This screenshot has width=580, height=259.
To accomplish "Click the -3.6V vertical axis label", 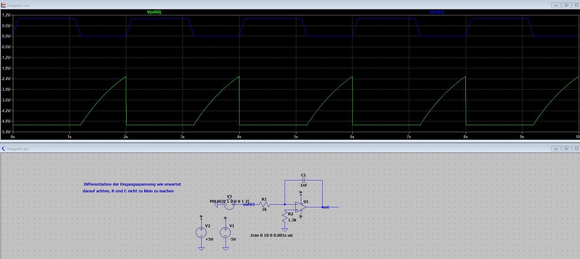I will tap(6, 100).
